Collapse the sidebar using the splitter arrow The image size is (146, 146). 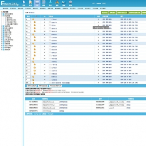point(23,78)
